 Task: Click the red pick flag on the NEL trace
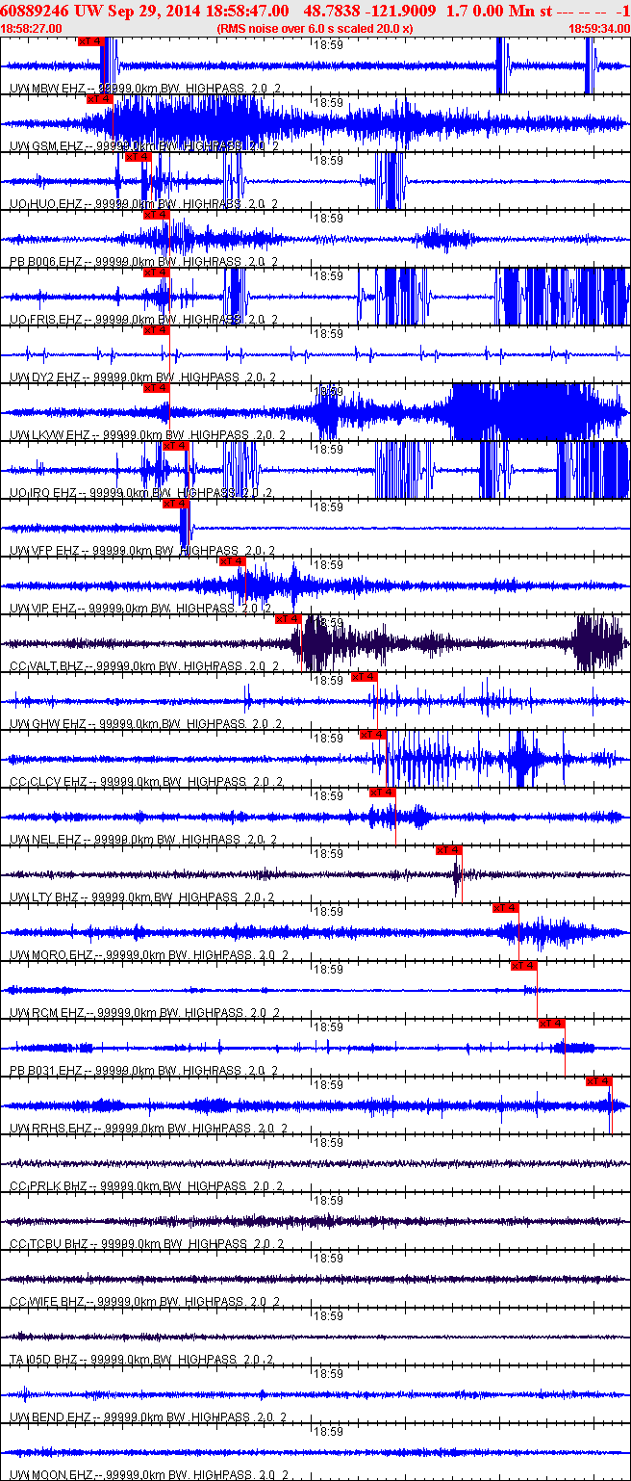click(x=382, y=792)
